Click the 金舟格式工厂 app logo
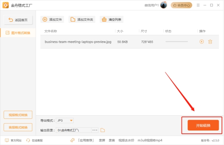224x145 pixels. pos(6,5)
